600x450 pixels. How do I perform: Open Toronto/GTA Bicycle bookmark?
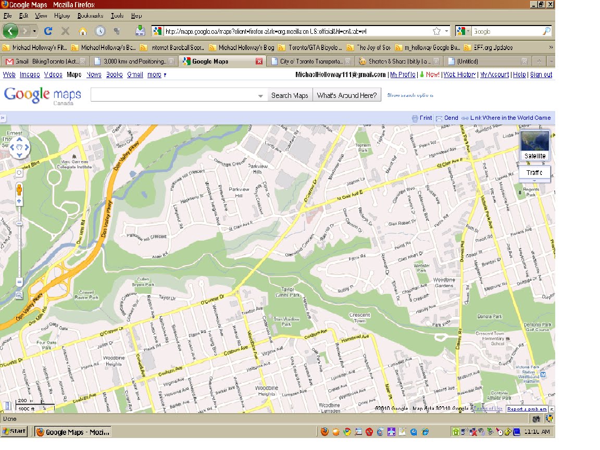point(311,47)
